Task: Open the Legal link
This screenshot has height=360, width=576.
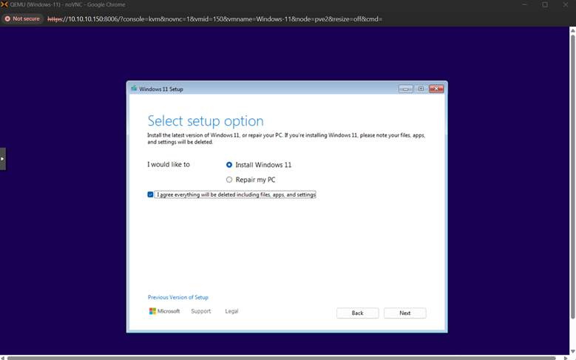Action: click(231, 311)
